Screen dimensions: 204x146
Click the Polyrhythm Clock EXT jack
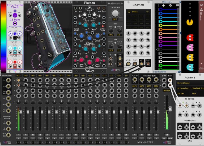point(20,15)
